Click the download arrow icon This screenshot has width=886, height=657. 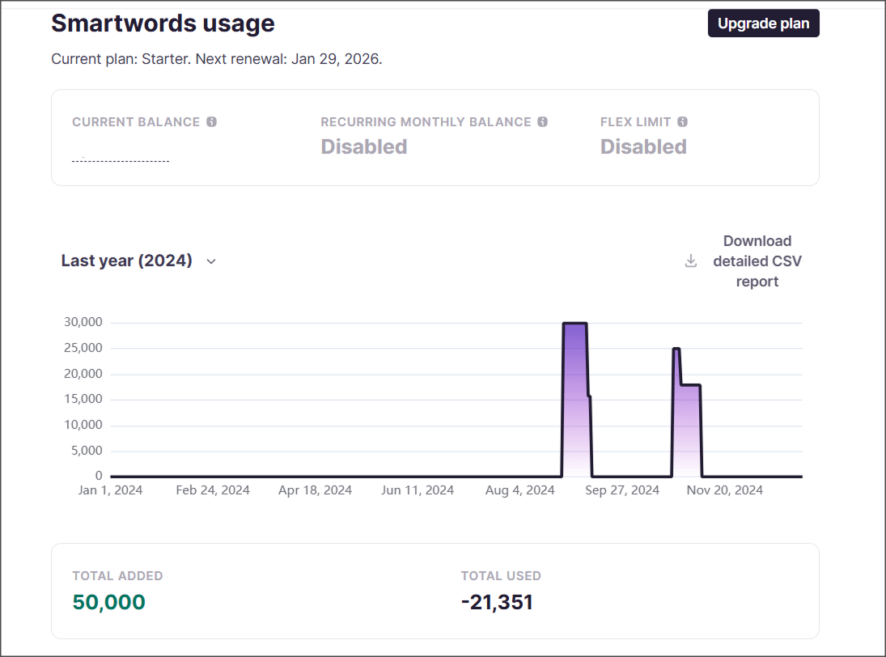point(691,261)
